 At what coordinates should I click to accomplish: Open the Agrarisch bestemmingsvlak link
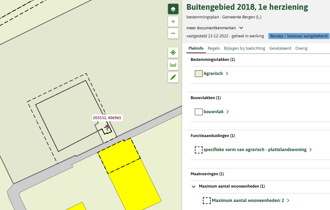[x=213, y=74]
